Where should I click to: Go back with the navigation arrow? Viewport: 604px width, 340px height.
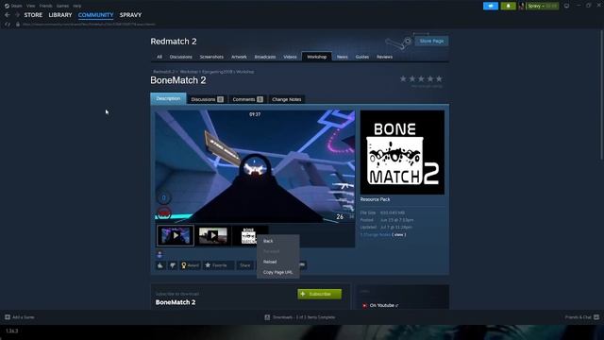(x=8, y=15)
